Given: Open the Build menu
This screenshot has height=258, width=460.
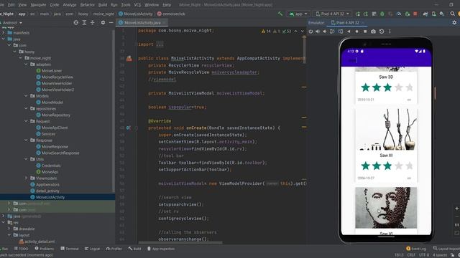Looking at the screenshot, I should pyautogui.click(x=103, y=5).
